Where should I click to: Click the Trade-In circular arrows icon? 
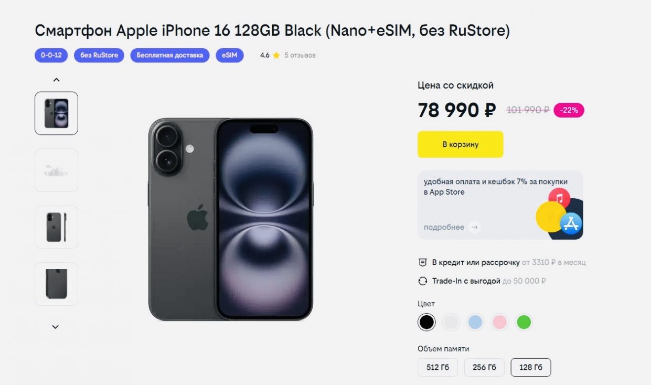pyautogui.click(x=423, y=281)
